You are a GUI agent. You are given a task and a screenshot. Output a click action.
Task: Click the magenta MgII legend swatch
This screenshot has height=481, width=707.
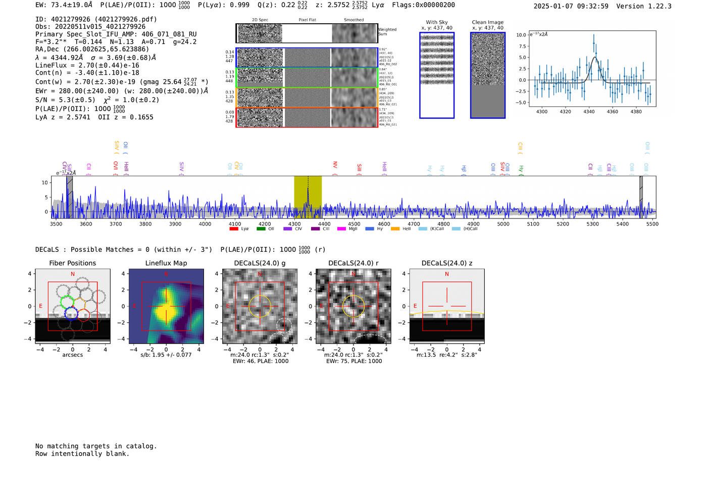342,229
